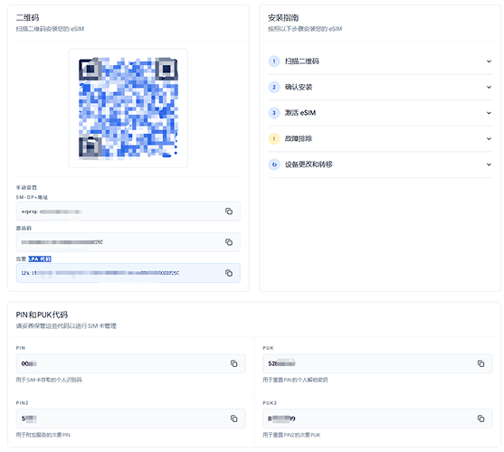Click the device change refresh icon

pyautogui.click(x=274, y=165)
